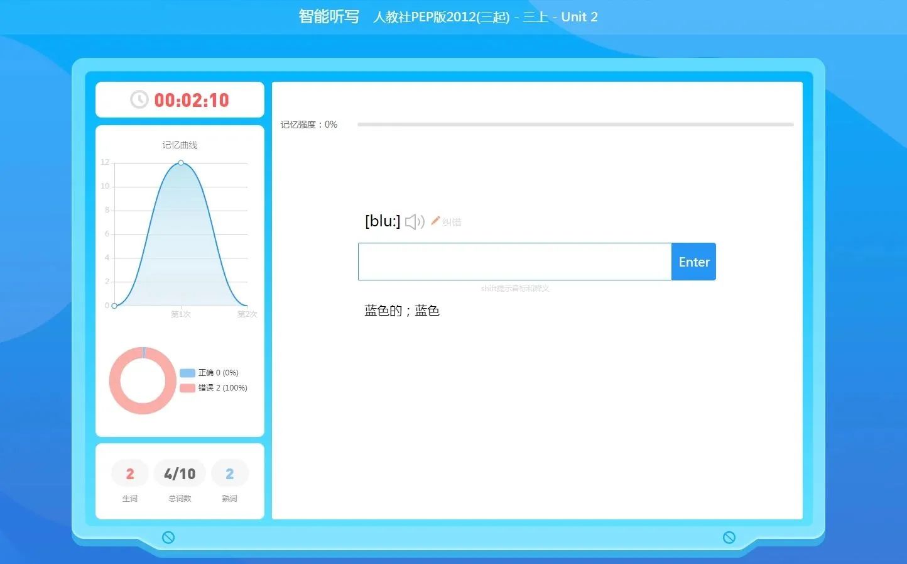Click the word spelling input field
Viewport: 907px width, 564px height.
514,262
